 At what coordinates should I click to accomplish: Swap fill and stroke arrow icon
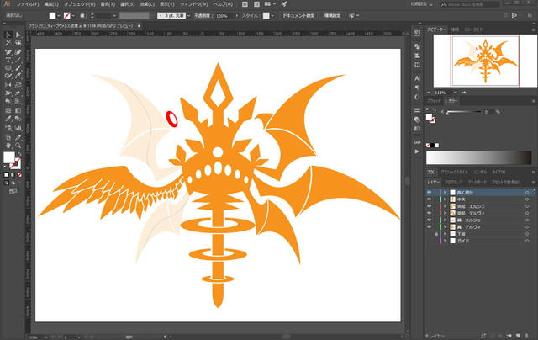click(19, 154)
